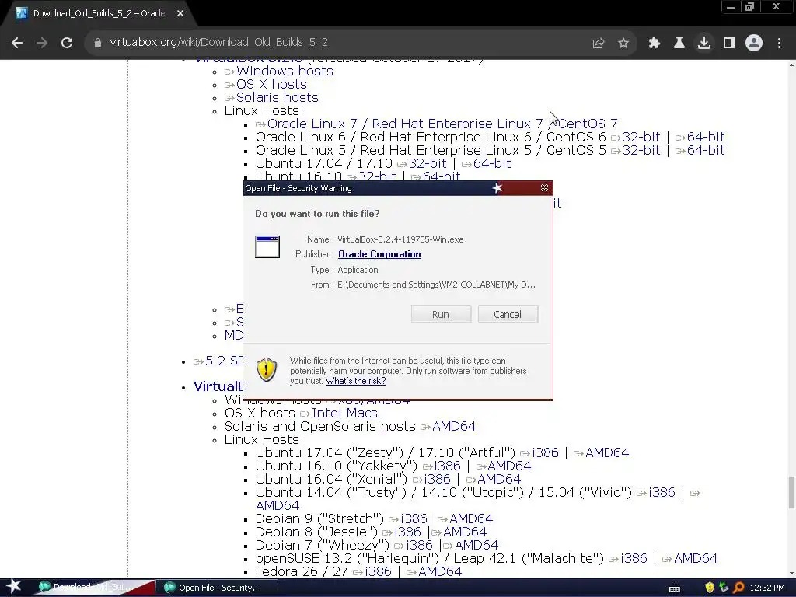
Task: Open Ubuntu Yakkety AMD64 link
Action: [x=509, y=466]
